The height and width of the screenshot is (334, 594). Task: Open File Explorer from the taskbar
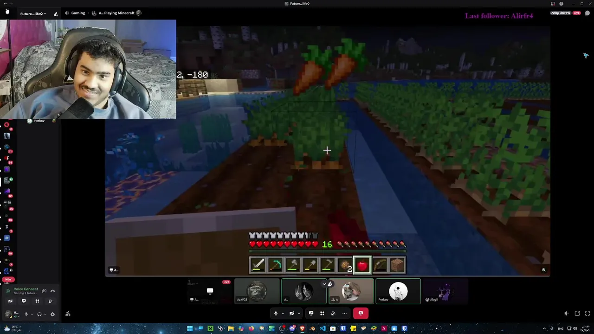(x=231, y=328)
